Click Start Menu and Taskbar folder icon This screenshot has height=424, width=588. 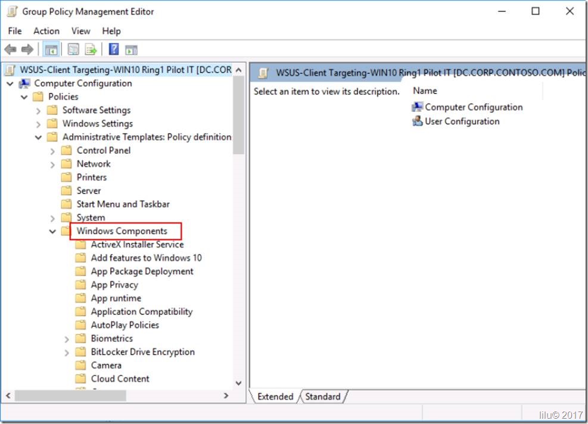point(66,204)
